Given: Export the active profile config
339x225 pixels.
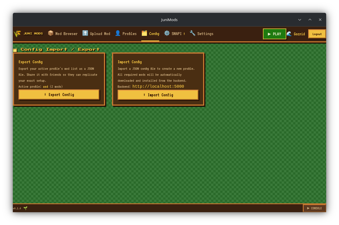Looking at the screenshot, I should [59, 95].
